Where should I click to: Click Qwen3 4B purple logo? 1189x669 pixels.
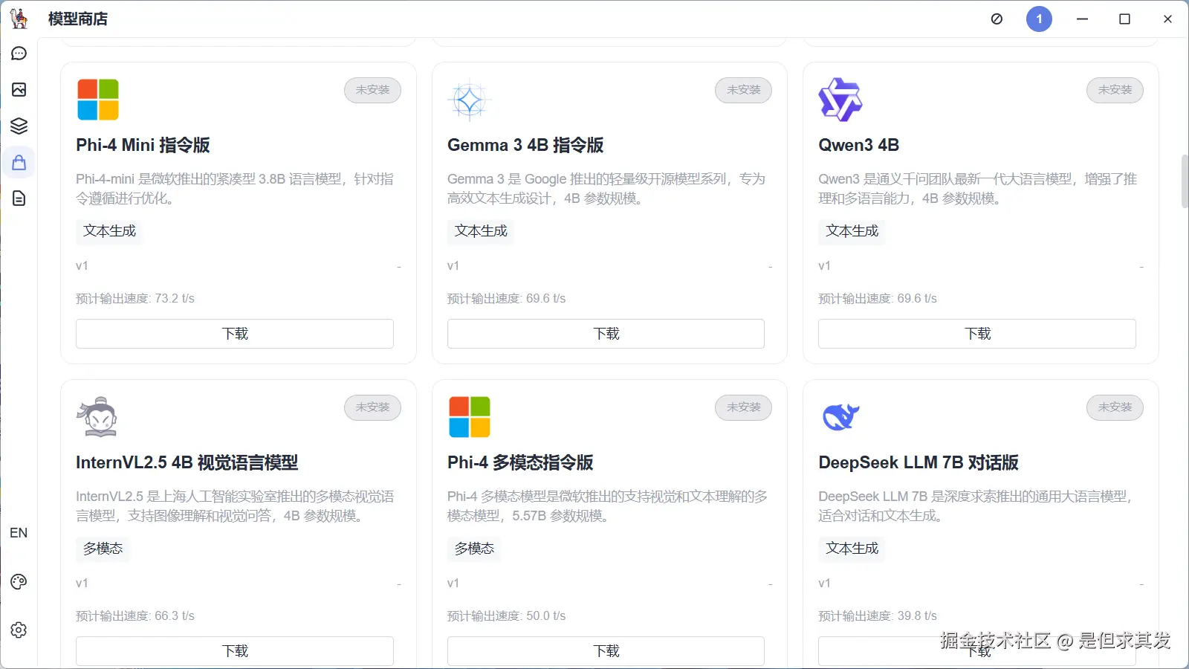tap(840, 100)
